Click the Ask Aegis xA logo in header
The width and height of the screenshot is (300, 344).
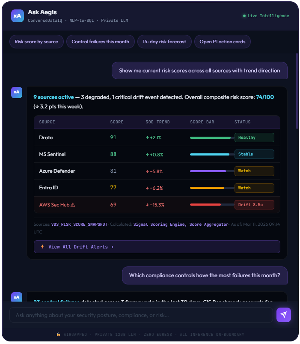[x=17, y=16]
